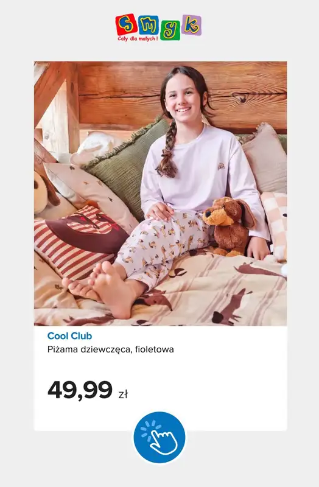Viewport: 319px width, 487px height.
Task: Click the red 's' logo block
Action: (x=126, y=24)
